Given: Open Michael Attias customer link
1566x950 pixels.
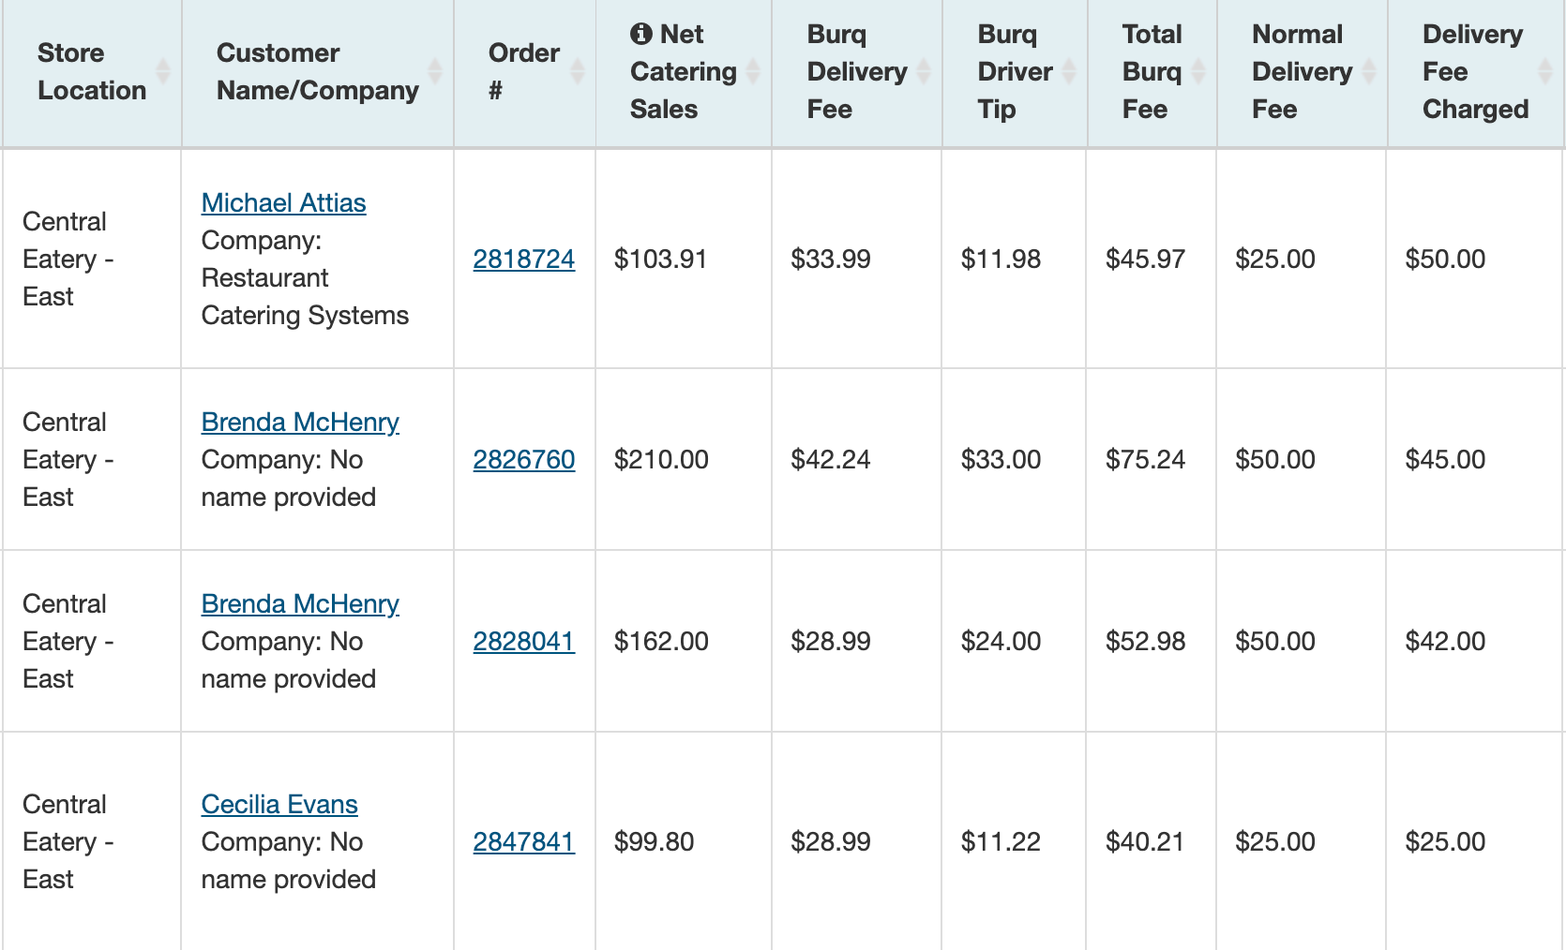Looking at the screenshot, I should [x=283, y=203].
